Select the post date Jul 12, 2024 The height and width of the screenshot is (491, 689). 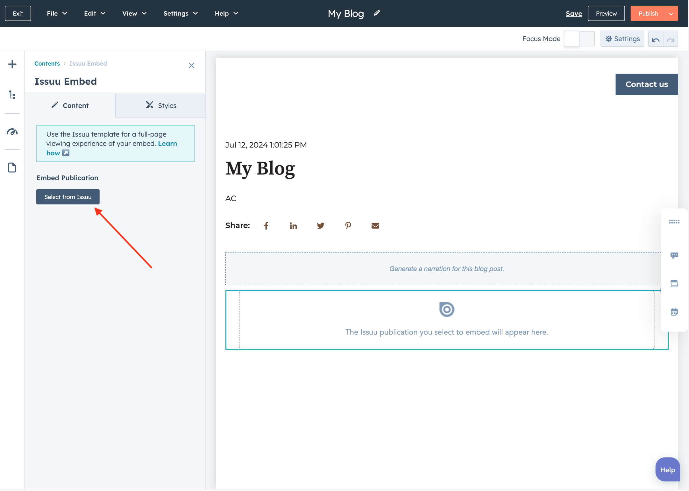click(266, 145)
